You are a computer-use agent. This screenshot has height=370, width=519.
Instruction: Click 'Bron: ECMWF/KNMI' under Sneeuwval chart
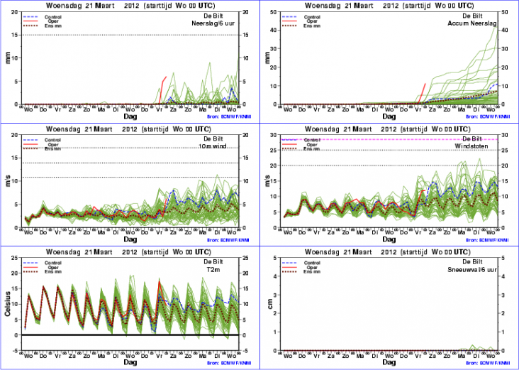pyautogui.click(x=488, y=363)
